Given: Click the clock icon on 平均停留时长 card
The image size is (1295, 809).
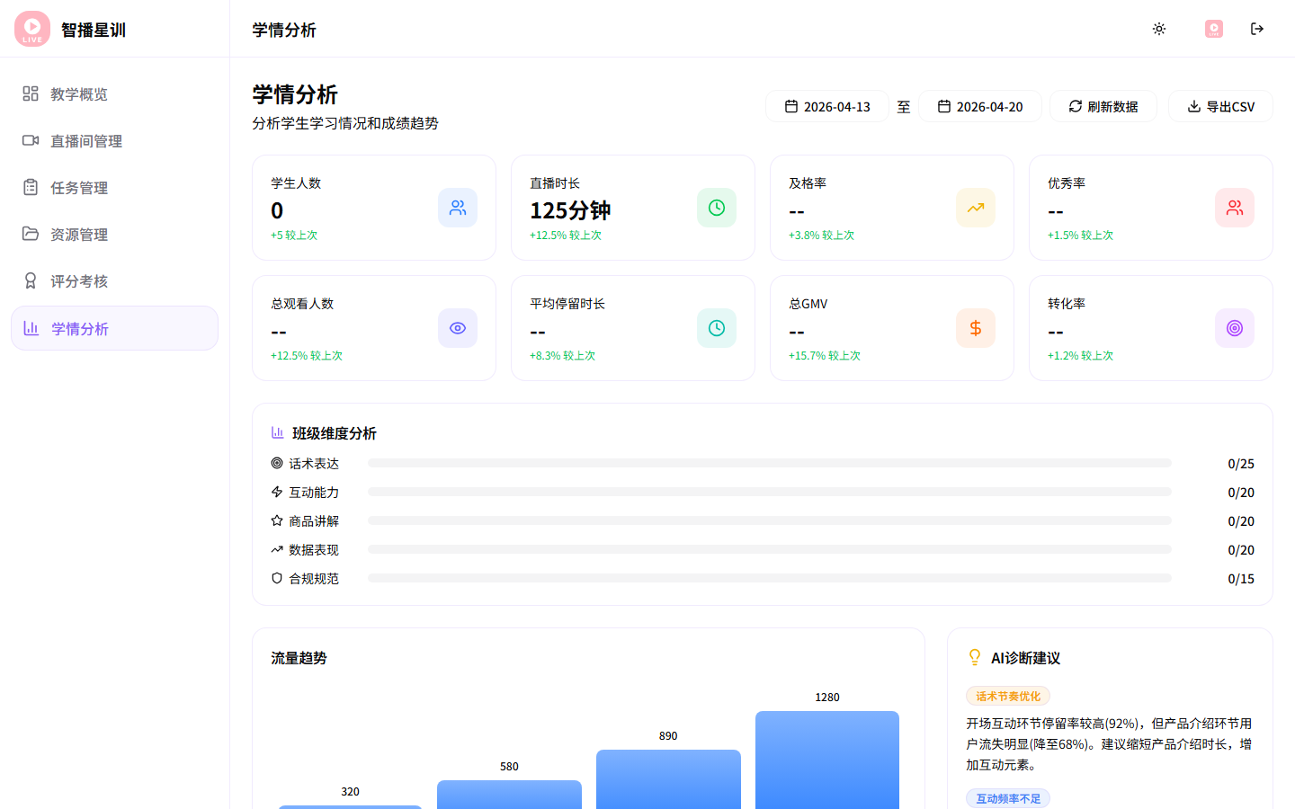Looking at the screenshot, I should pyautogui.click(x=717, y=328).
